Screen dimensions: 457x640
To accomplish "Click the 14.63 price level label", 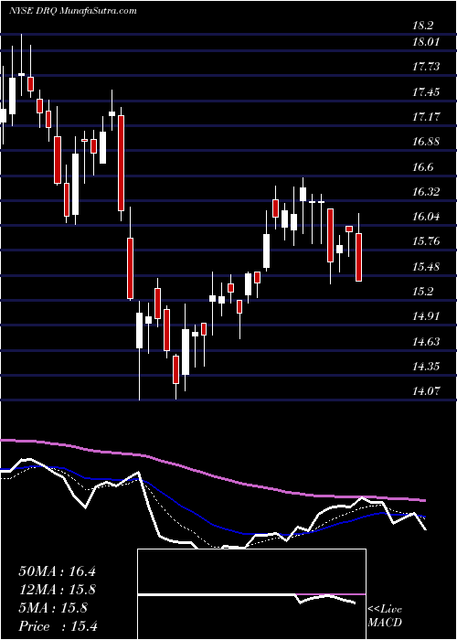I will (x=427, y=341).
